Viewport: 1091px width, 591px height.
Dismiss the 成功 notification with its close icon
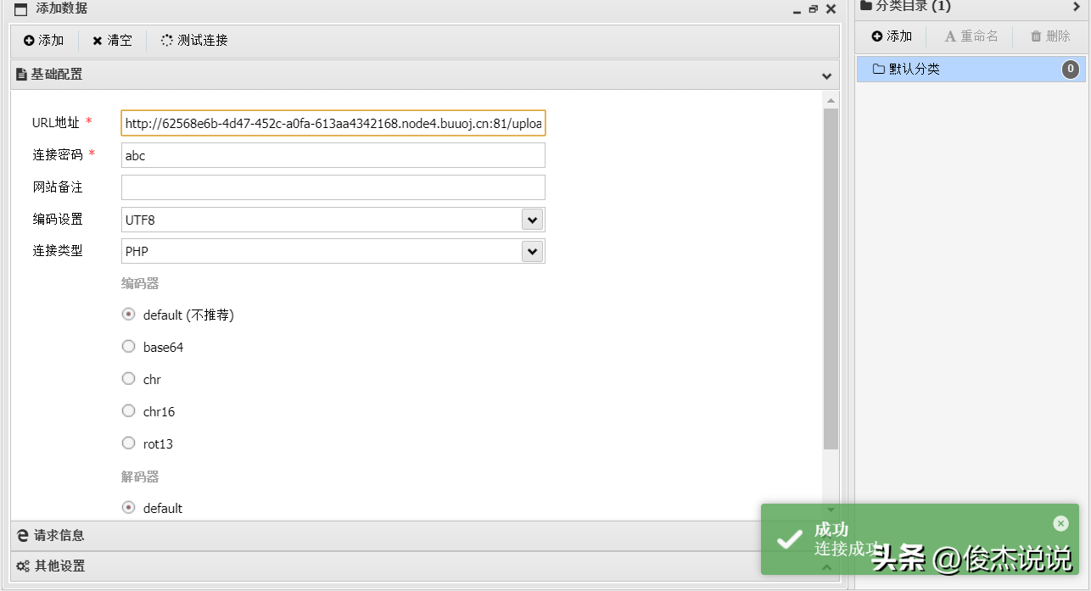(1060, 523)
